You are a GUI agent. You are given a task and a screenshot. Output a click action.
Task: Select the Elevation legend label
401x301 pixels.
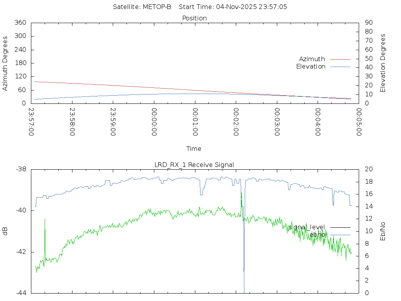coord(311,67)
